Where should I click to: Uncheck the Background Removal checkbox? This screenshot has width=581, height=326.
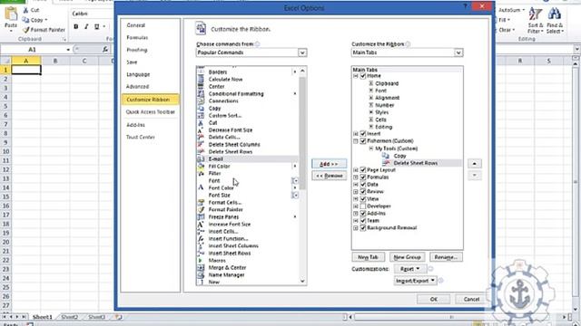(363, 227)
